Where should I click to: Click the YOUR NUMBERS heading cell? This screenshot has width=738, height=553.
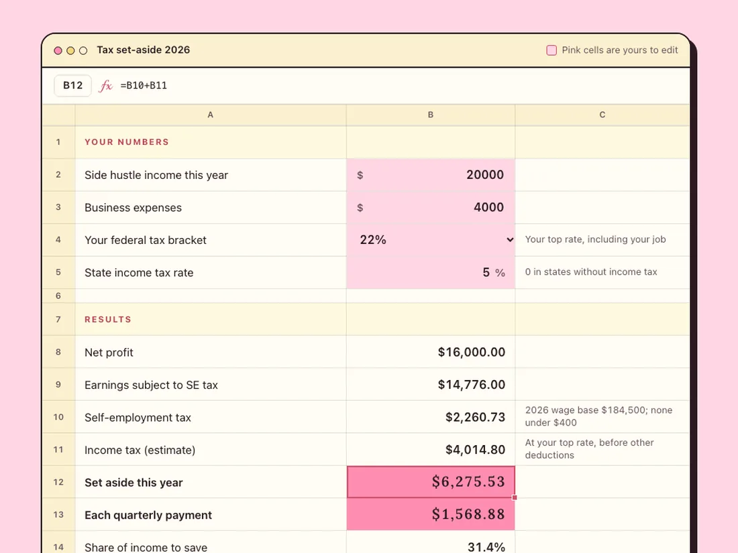click(211, 142)
